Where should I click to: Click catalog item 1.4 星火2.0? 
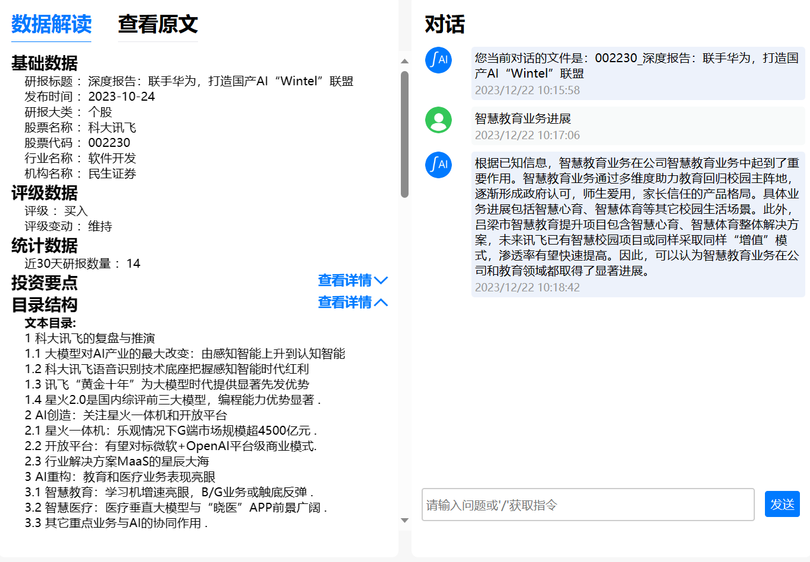tap(173, 400)
